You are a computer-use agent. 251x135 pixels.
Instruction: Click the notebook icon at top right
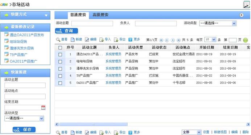(247, 4)
